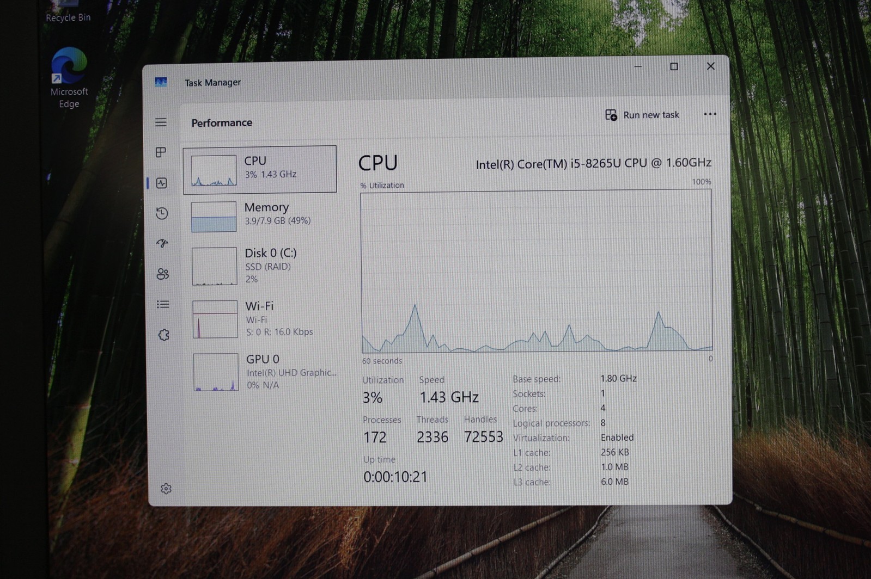
Task: Open Task Manager Settings gear icon
Action: [x=166, y=489]
